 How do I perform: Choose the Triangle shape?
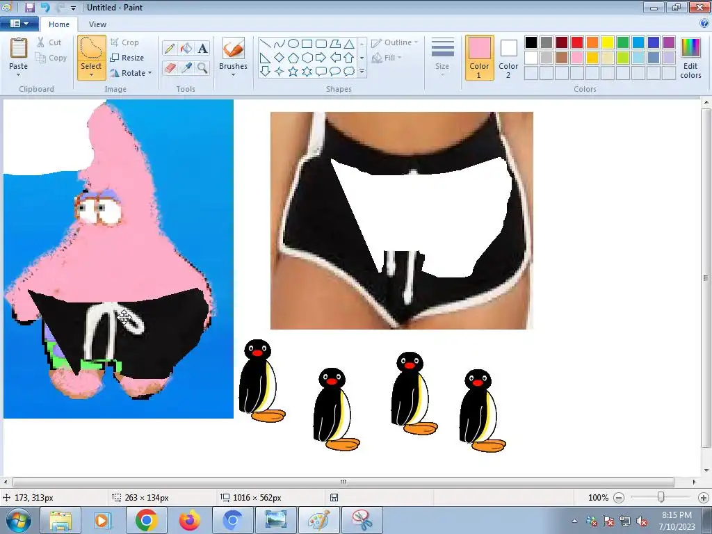click(349, 44)
